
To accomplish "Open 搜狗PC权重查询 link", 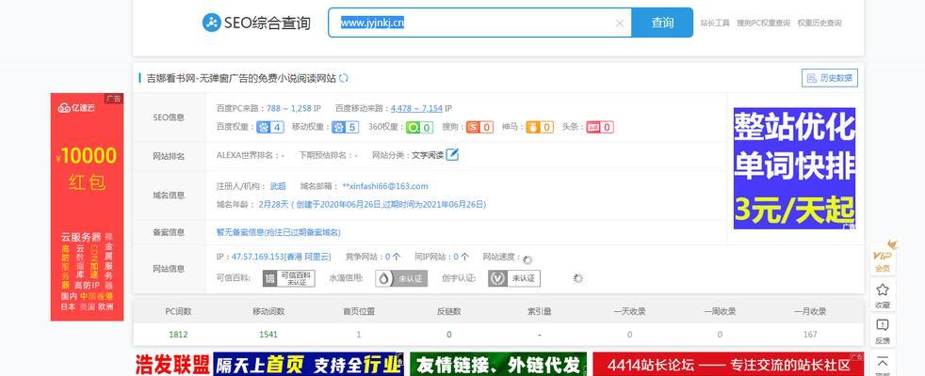I will 763,23.
